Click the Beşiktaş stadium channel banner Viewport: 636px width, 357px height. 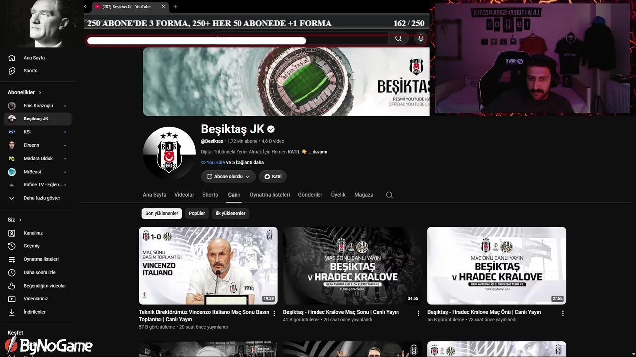[x=286, y=81]
